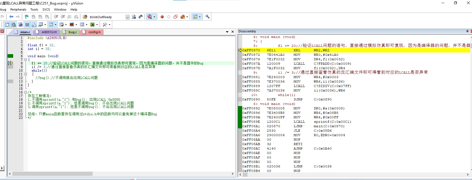Open System Viewer green board icon
The width and height of the screenshot is (472, 180).
92,25
